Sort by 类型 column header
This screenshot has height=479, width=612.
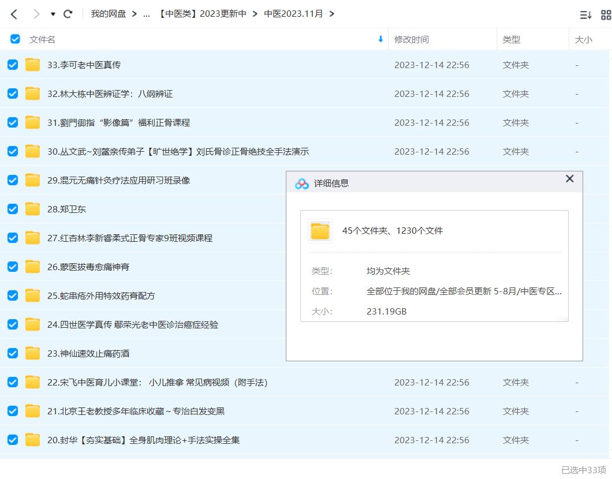(x=511, y=39)
